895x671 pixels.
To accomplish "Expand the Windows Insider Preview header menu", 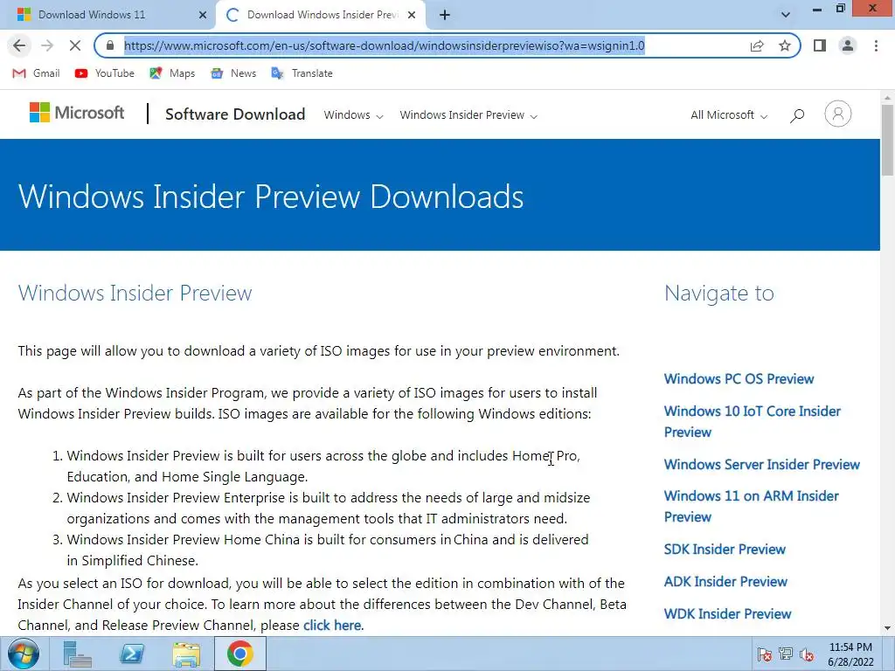I will point(468,115).
